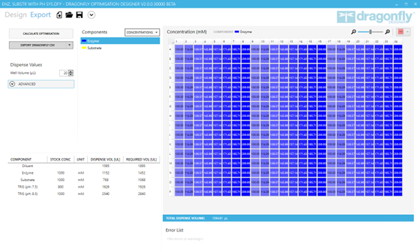Select plate row H header

click(171, 115)
